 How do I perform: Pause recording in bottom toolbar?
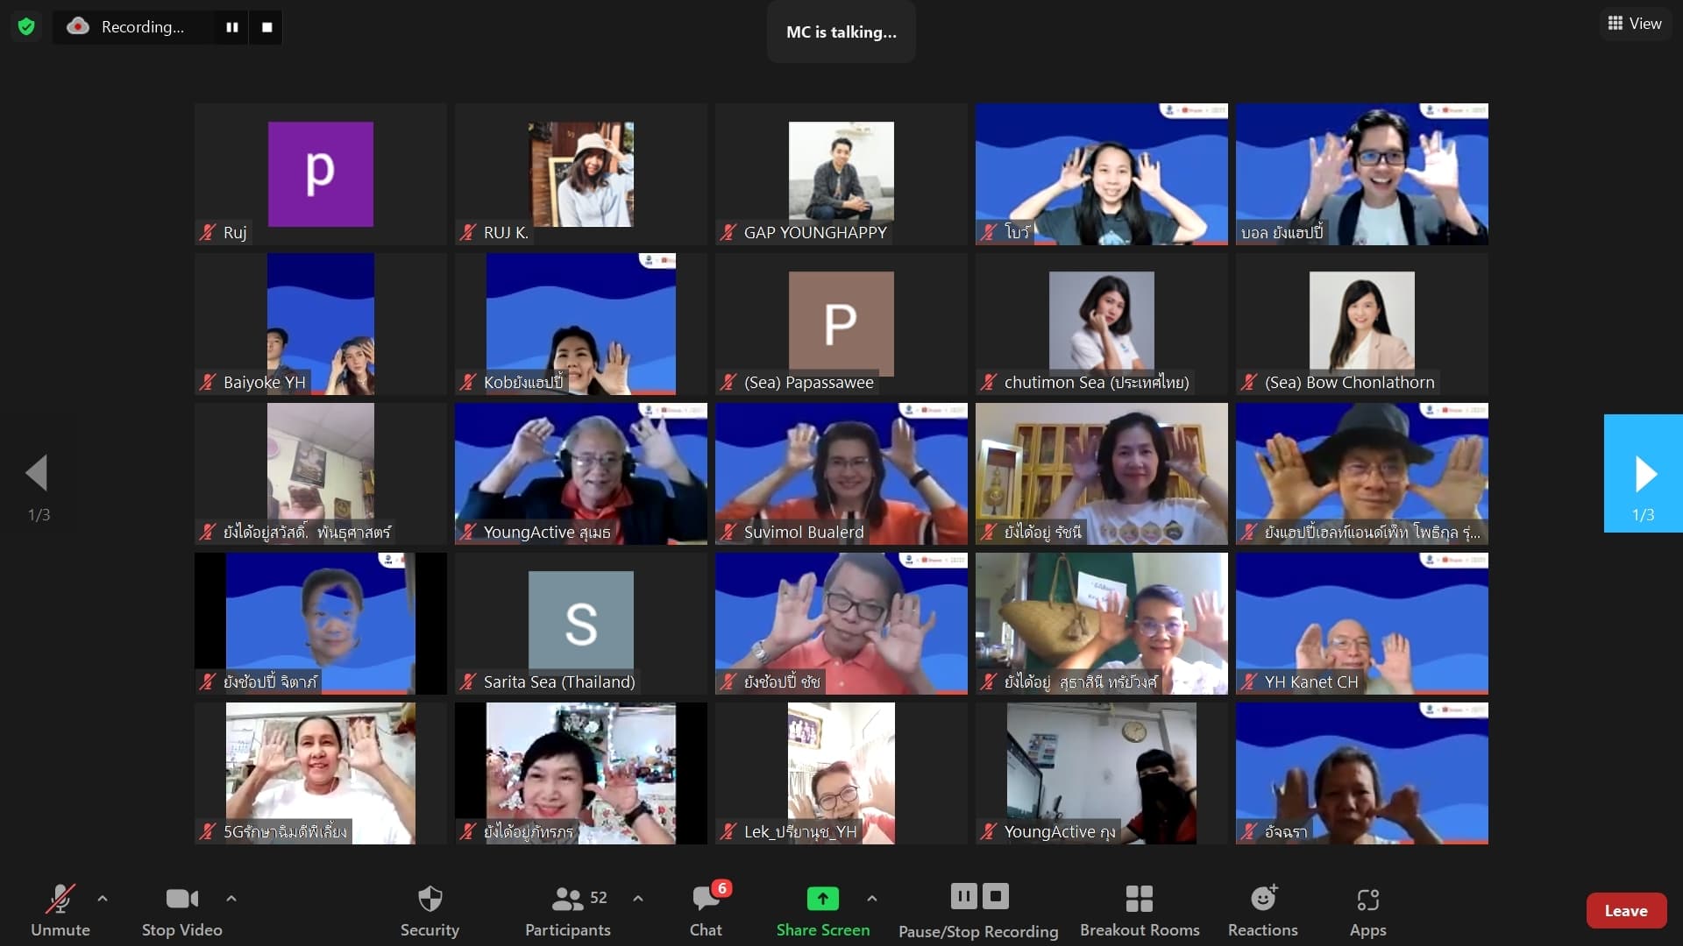(x=963, y=896)
